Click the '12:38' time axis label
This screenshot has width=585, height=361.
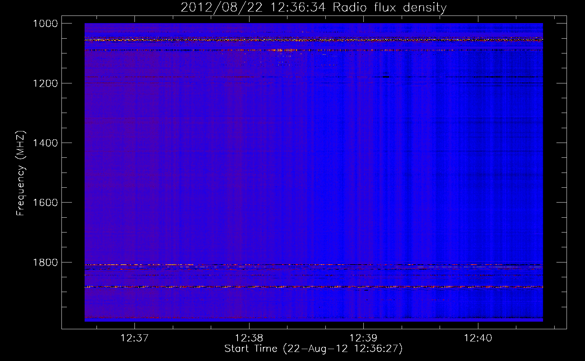pyautogui.click(x=249, y=338)
